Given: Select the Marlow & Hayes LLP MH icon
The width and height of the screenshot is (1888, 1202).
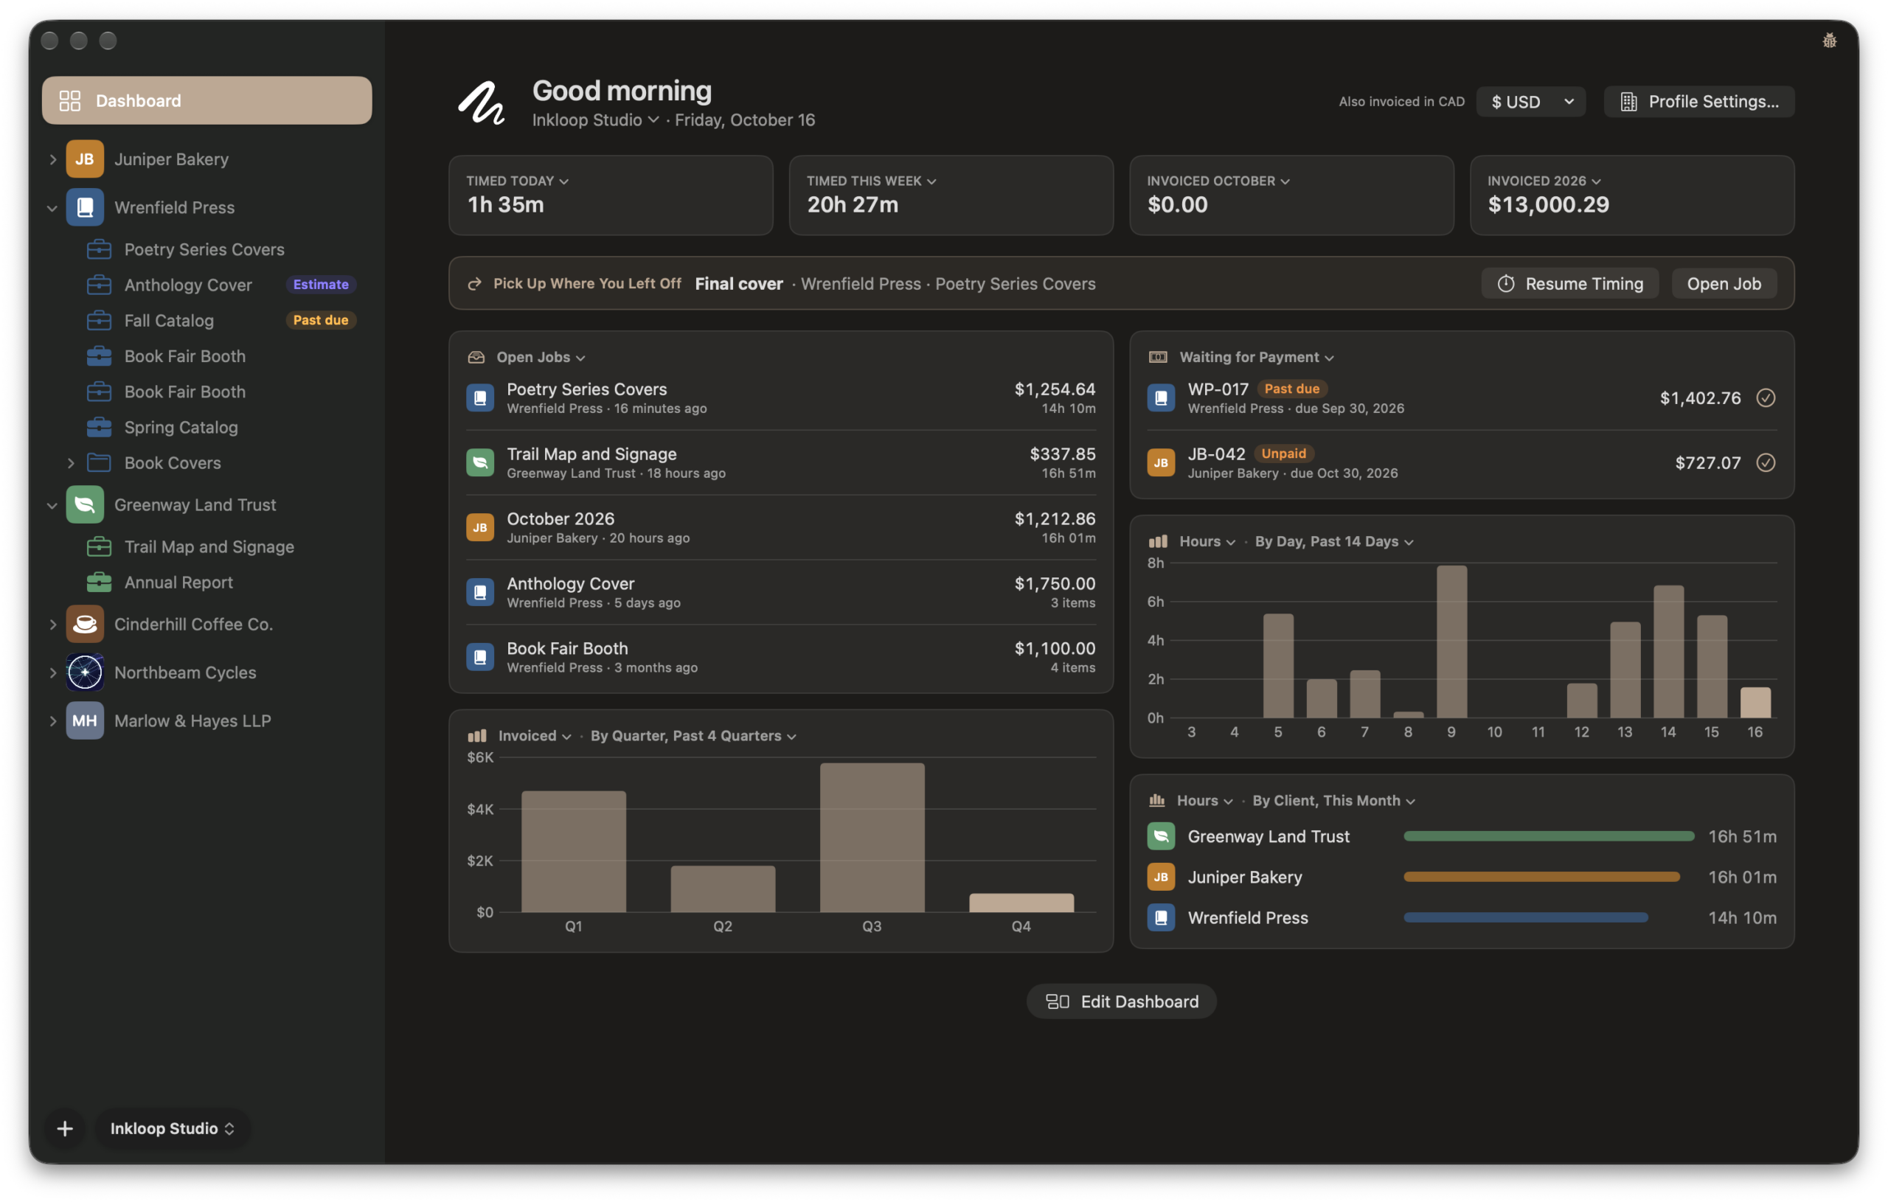Looking at the screenshot, I should pyautogui.click(x=85, y=720).
